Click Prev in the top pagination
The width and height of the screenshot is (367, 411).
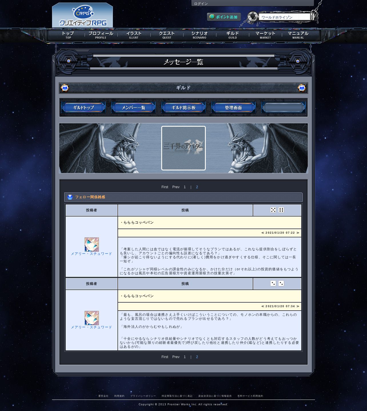tap(176, 187)
